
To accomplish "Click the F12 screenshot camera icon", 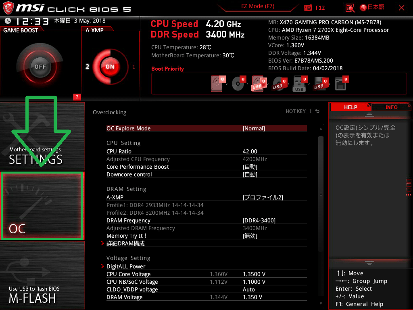I will point(309,8).
